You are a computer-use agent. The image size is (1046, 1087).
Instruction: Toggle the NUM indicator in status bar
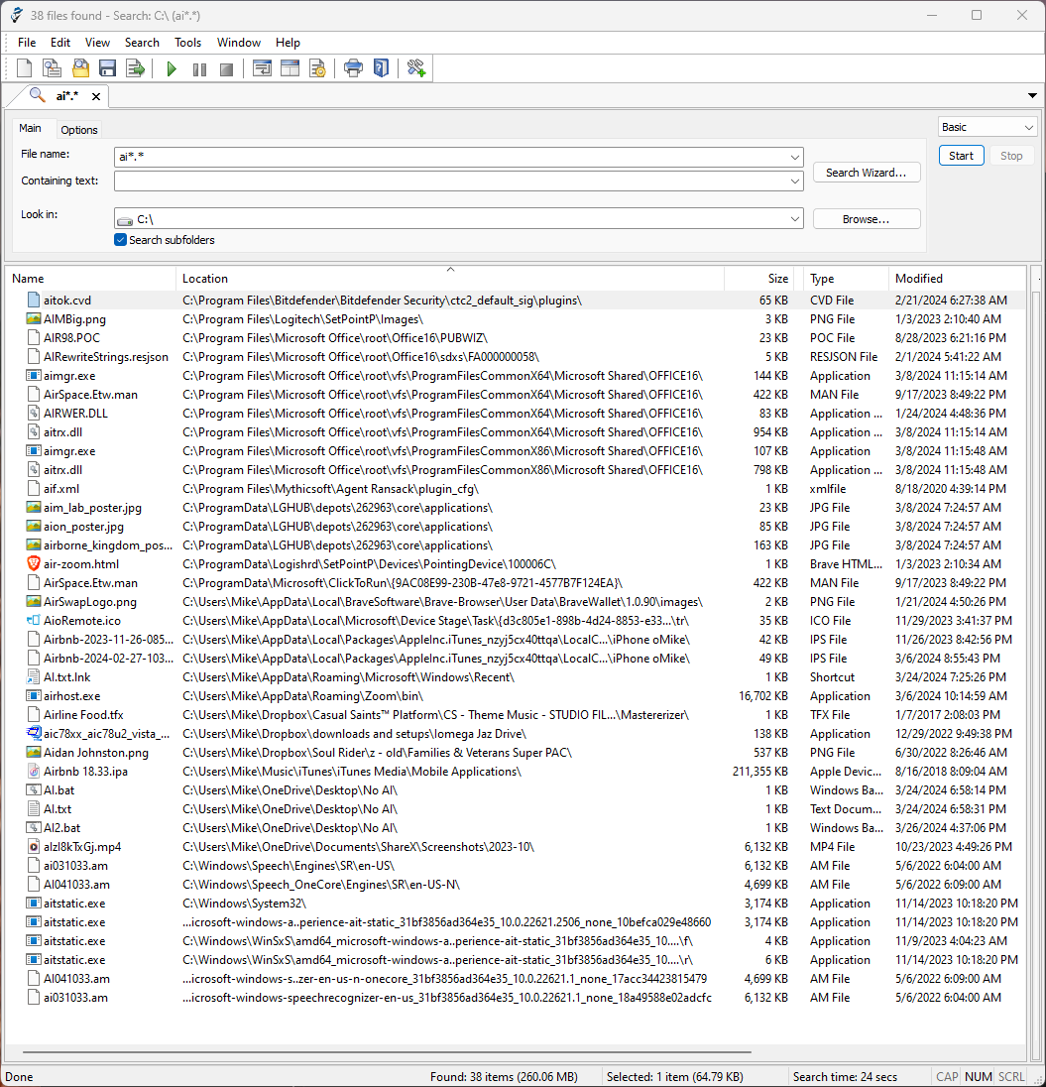click(978, 1076)
